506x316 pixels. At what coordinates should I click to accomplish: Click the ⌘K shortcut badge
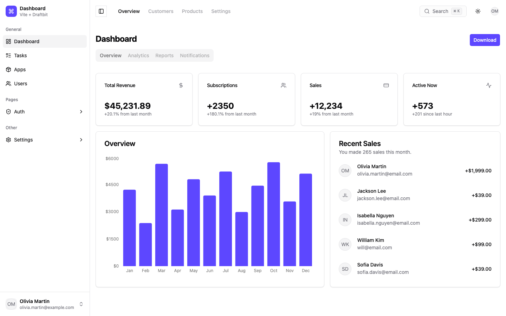pos(456,11)
